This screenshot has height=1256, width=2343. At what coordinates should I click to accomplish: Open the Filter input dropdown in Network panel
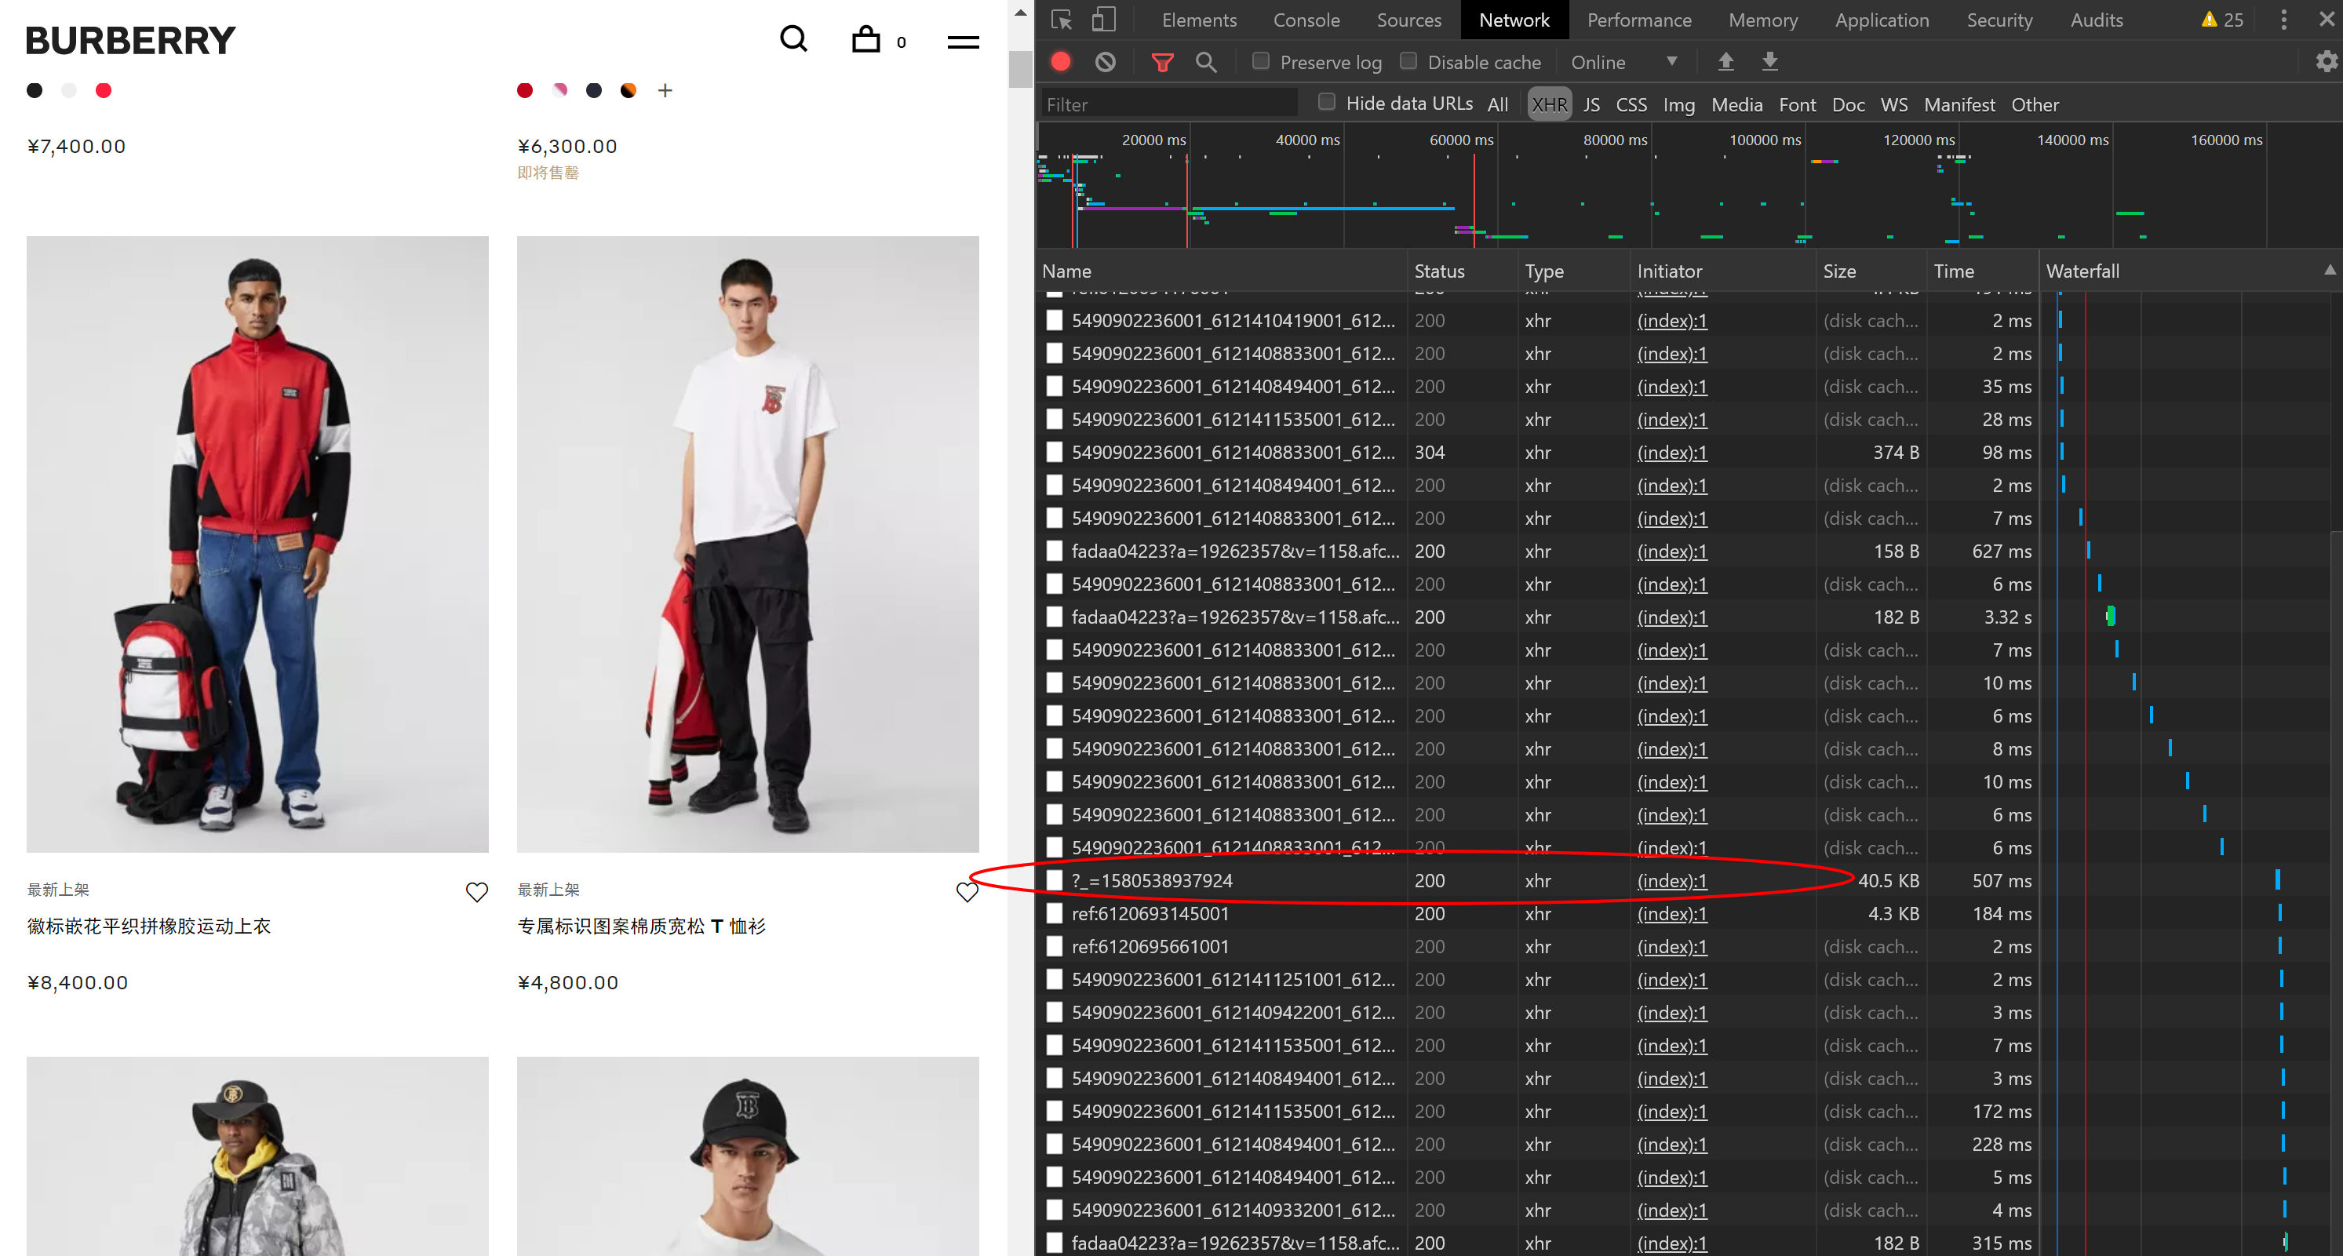1170,104
